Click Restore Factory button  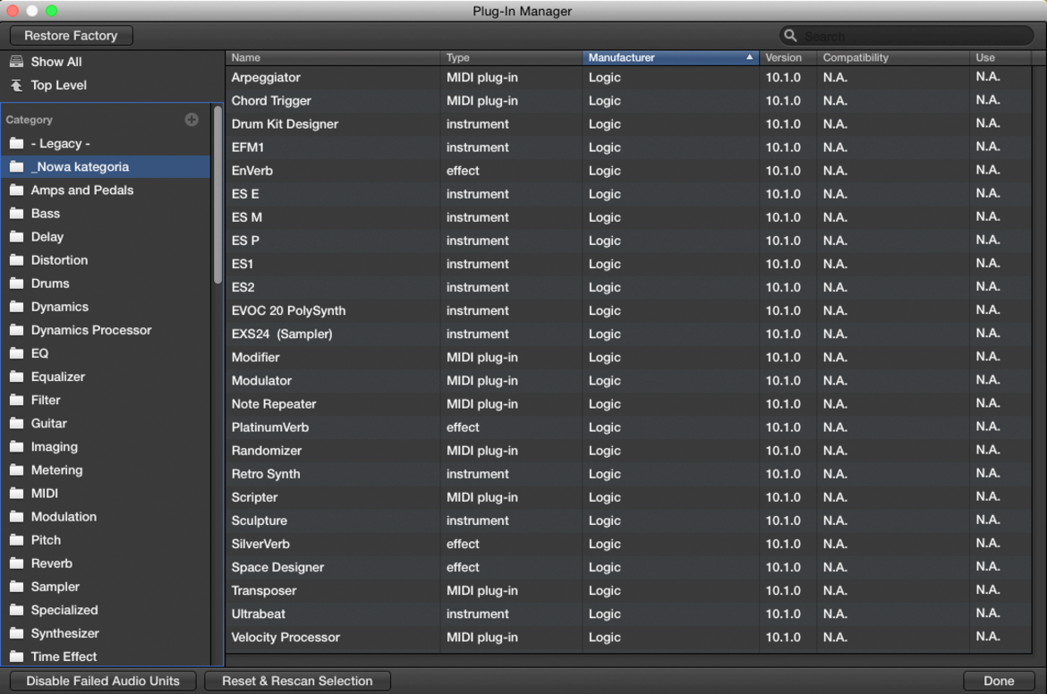(x=71, y=36)
